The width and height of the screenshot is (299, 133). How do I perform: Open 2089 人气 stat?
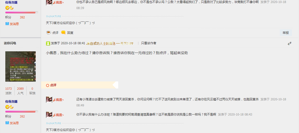(x=21, y=91)
